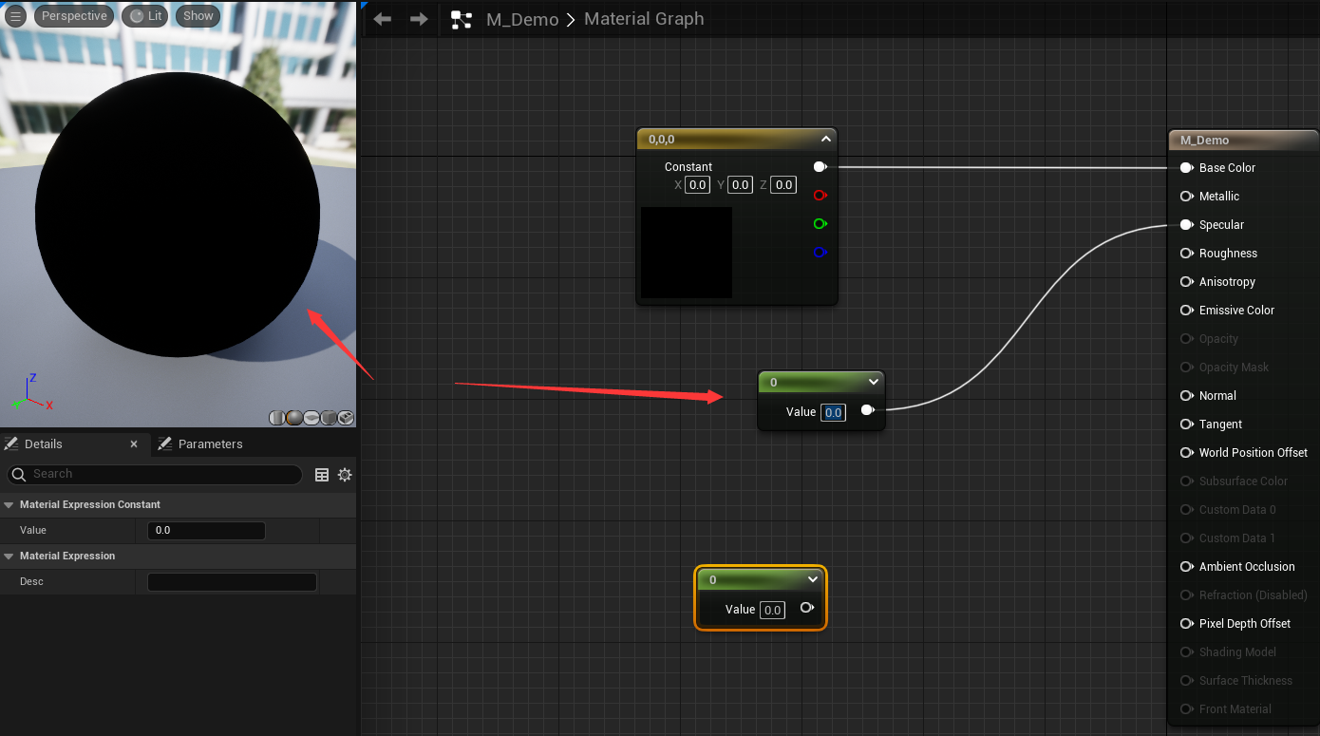This screenshot has height=736, width=1320.
Task: Collapse the Material Expression Constant section
Action: coord(9,505)
